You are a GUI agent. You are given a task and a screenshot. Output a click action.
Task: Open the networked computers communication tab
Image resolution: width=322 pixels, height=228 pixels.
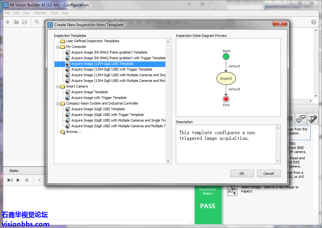point(301,119)
